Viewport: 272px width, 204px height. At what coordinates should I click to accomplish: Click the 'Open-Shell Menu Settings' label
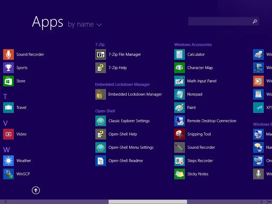click(131, 147)
